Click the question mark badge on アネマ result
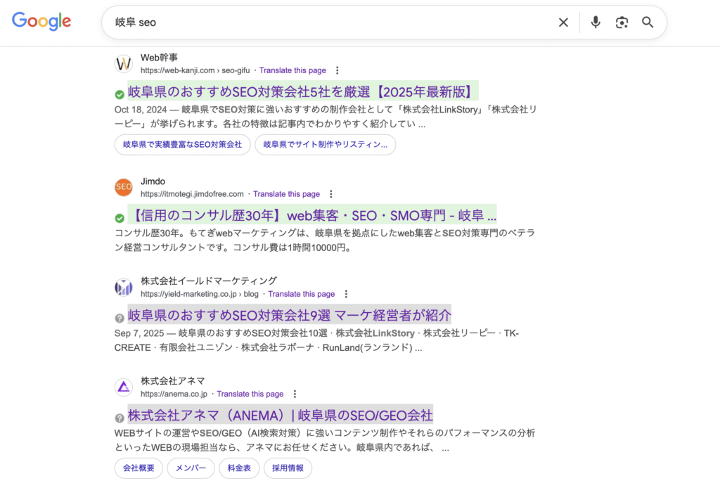The width and height of the screenshot is (720, 488). tap(118, 416)
